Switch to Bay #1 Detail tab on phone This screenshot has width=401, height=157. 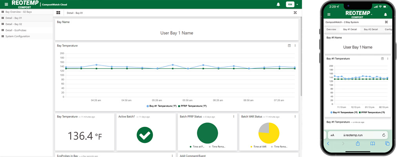pos(350,29)
